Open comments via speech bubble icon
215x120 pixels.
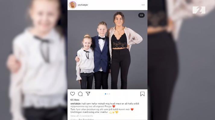pyautogui.click(x=80, y=94)
